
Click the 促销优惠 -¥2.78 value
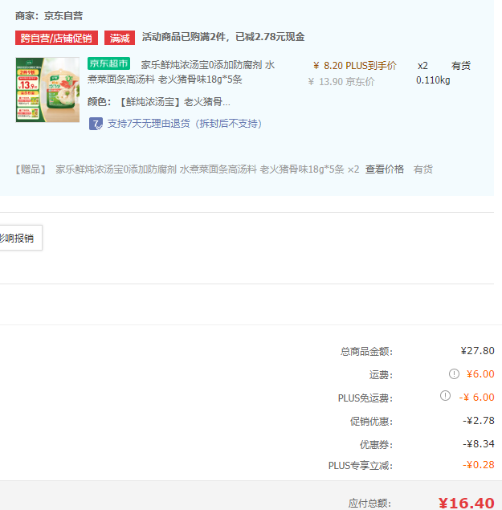click(x=479, y=421)
